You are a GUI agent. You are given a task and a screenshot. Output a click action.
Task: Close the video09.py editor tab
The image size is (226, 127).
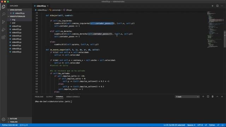[x=48, y=6]
